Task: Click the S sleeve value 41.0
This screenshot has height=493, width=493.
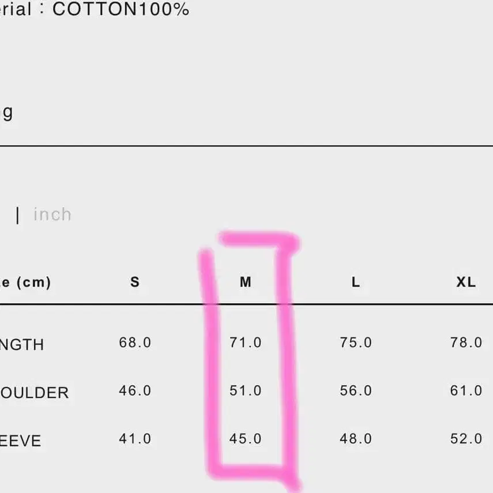Action: (135, 439)
